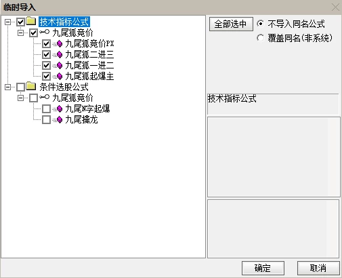Click the magenta formula icon for 九尾擒龙
This screenshot has width=342, height=278.
[x=59, y=120]
